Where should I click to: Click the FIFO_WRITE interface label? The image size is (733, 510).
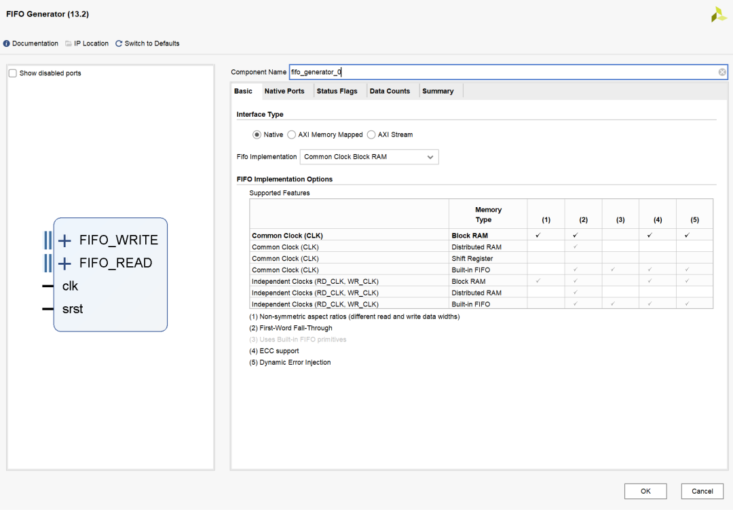pyautogui.click(x=119, y=240)
